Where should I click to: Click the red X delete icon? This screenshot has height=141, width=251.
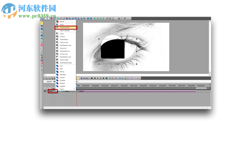[51, 19]
